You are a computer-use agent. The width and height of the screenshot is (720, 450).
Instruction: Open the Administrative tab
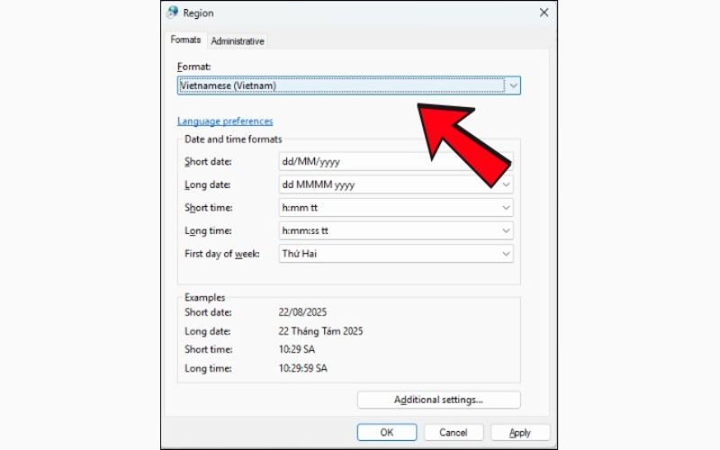pos(238,41)
